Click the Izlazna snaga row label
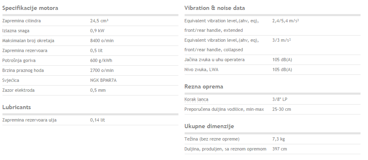368x160 pixels. coord(16,31)
